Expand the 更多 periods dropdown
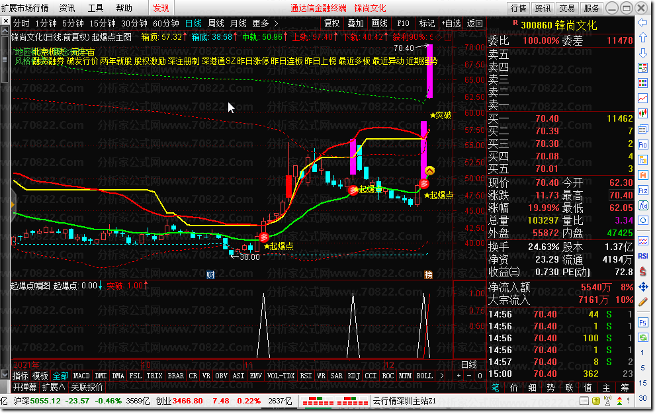Viewport: 657px width, 414px height. (265, 23)
